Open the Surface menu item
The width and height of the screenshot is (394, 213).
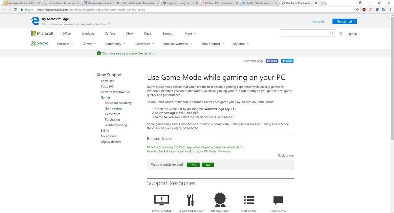coord(110,33)
